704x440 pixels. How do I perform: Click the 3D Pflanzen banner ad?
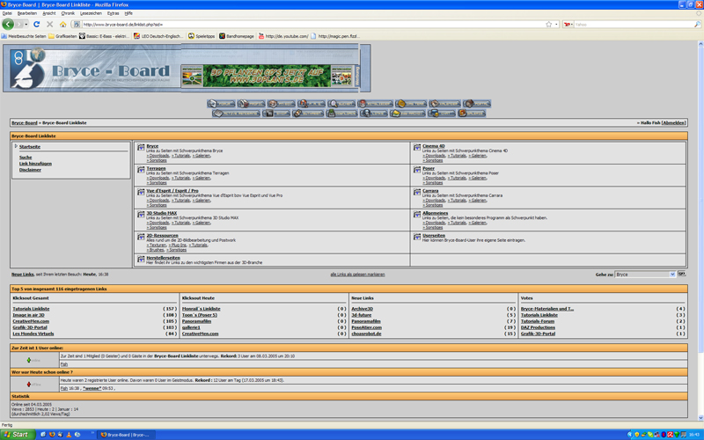pyautogui.click(x=267, y=76)
